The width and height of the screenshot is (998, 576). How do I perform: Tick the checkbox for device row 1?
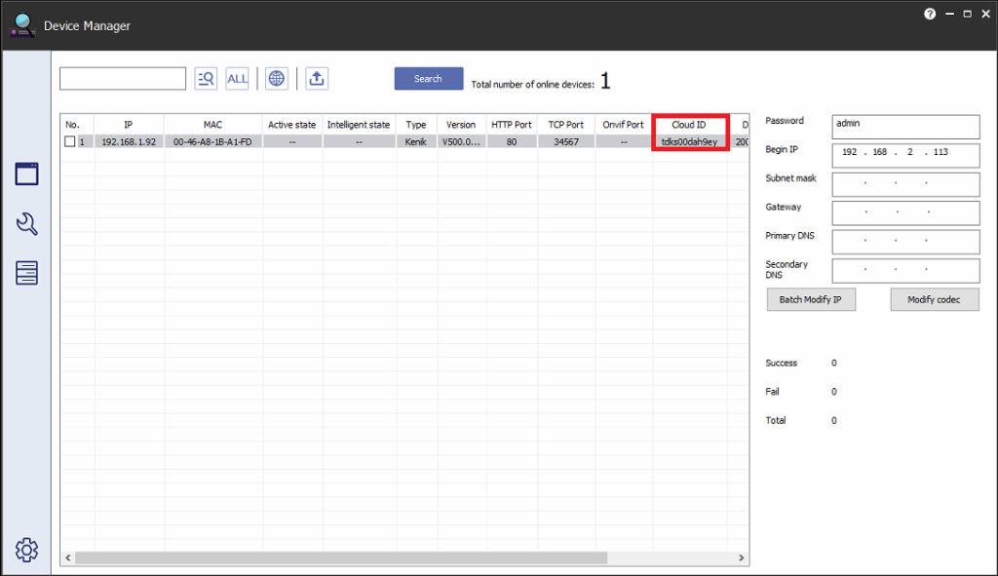click(x=70, y=142)
